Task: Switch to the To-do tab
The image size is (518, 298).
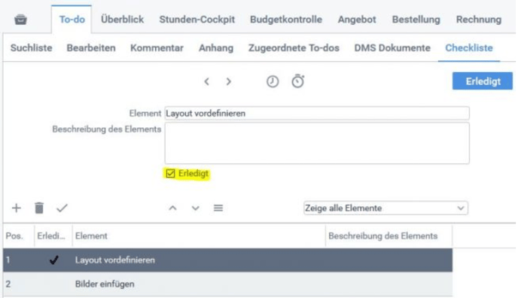Action: 72,20
